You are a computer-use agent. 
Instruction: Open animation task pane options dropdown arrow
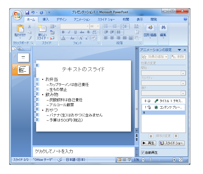coord(179,50)
